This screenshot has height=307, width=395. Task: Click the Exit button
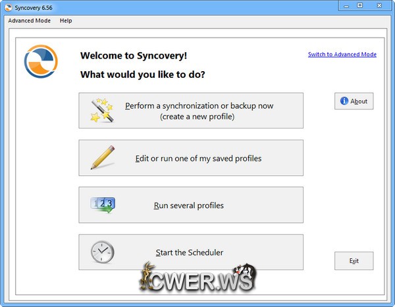tap(354, 261)
